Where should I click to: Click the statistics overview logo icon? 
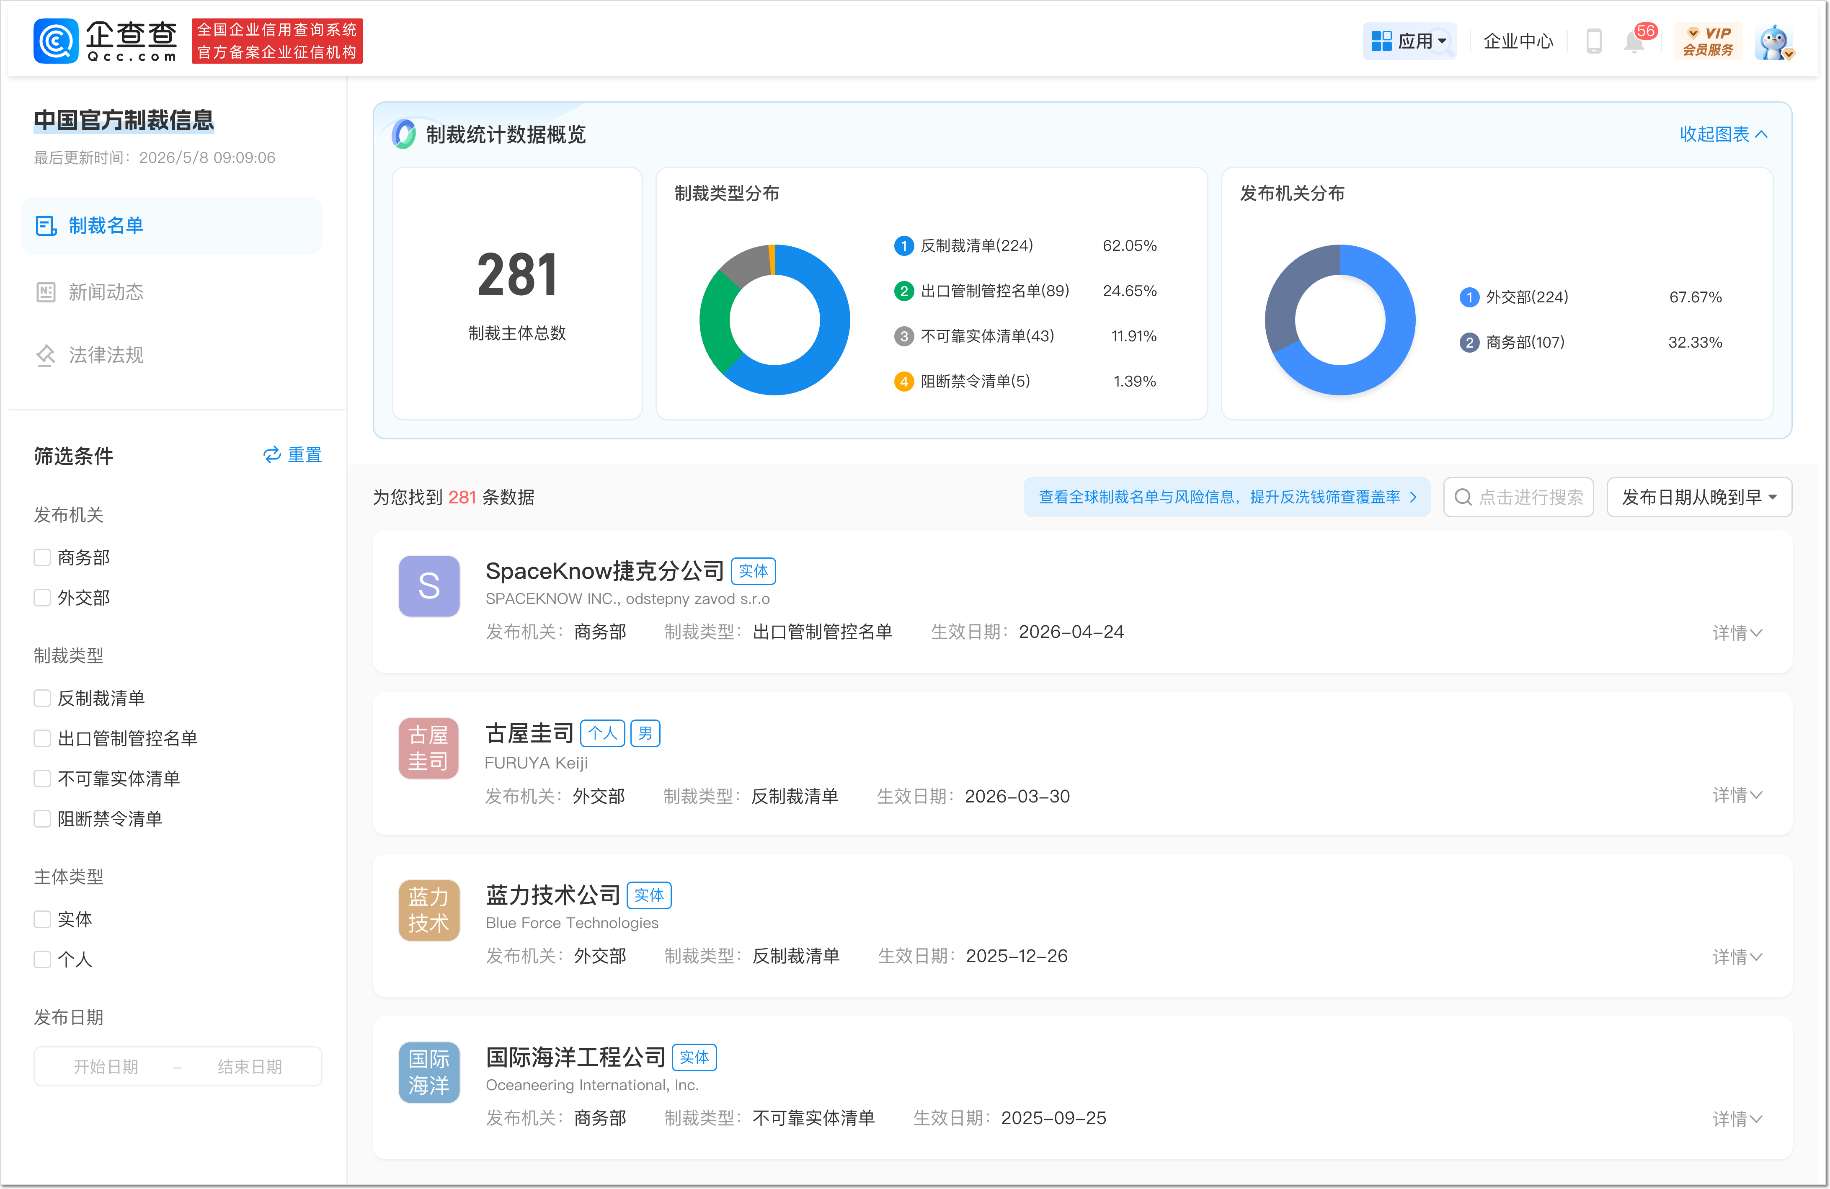click(405, 134)
